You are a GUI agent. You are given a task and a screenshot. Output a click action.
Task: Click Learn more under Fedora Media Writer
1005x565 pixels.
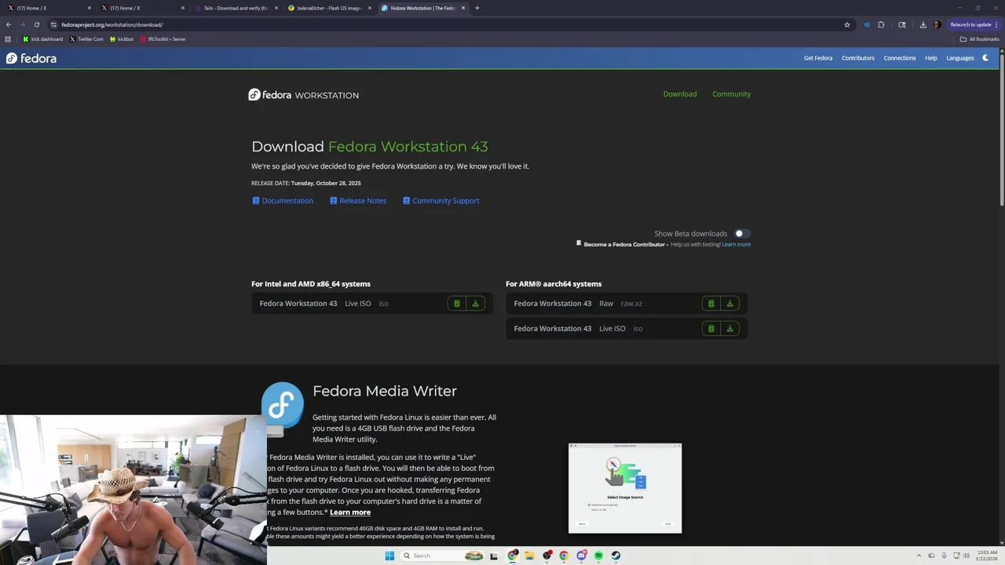[350, 512]
